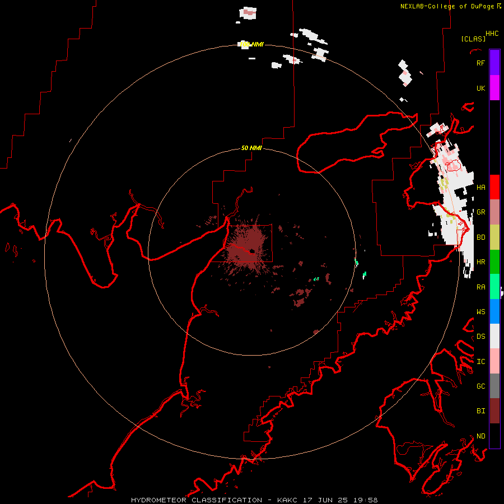
Task: Click the 'RF' legend label text
Action: pyautogui.click(x=480, y=63)
